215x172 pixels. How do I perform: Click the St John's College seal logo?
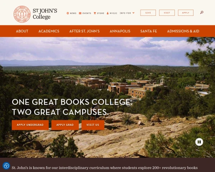coord(22,14)
